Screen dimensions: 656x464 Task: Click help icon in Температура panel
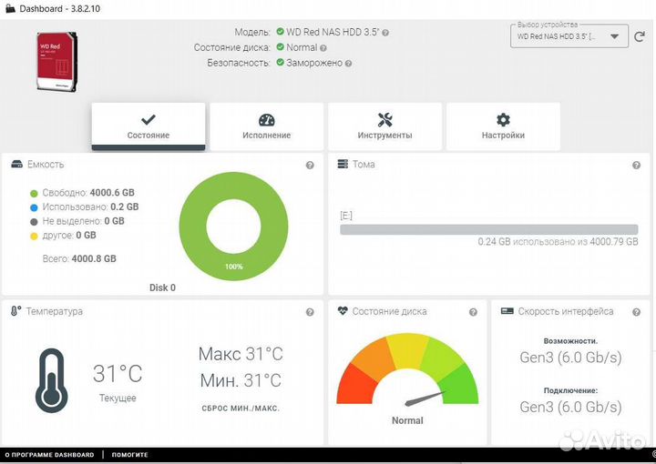[310, 312]
